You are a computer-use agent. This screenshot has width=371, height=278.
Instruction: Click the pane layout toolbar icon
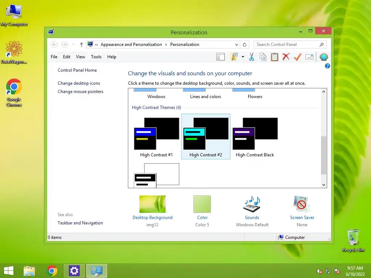pos(220,57)
